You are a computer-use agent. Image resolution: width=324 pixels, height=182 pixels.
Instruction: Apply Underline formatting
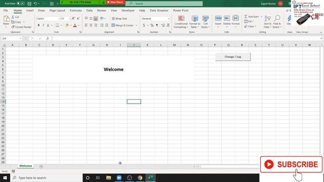(x=48, y=25)
